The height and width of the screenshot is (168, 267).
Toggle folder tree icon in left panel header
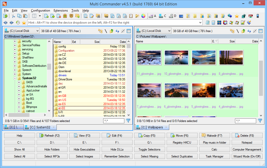click(100, 31)
